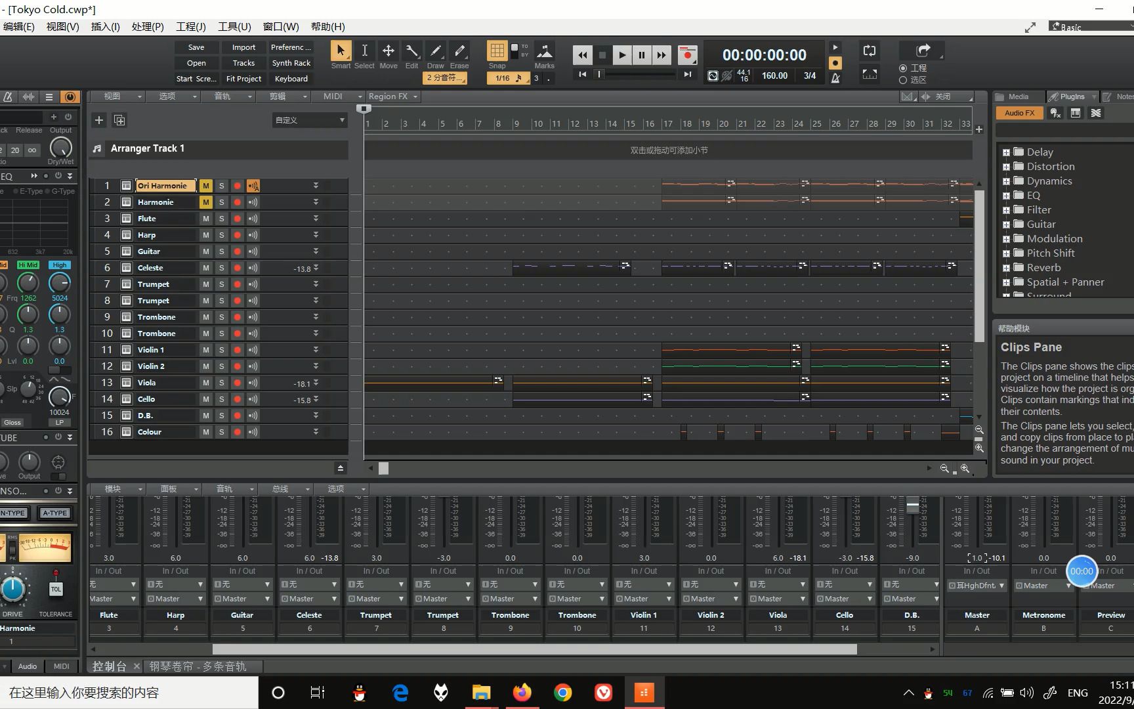This screenshot has width=1134, height=709.
Task: Choose the Erase tool
Action: pos(459,51)
